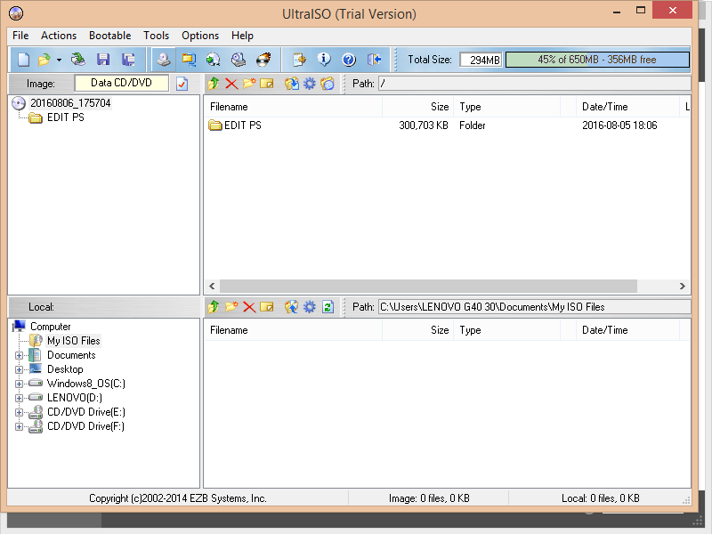Sort local list by Filename column
The height and width of the screenshot is (534, 712).
pos(294,330)
